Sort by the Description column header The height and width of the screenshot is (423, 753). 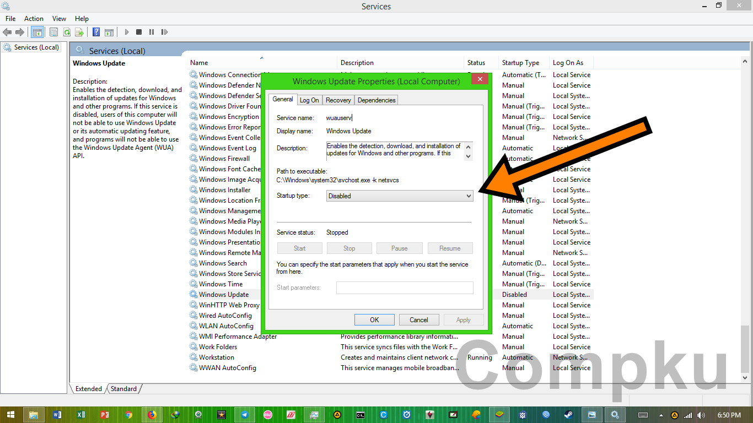click(x=401, y=63)
